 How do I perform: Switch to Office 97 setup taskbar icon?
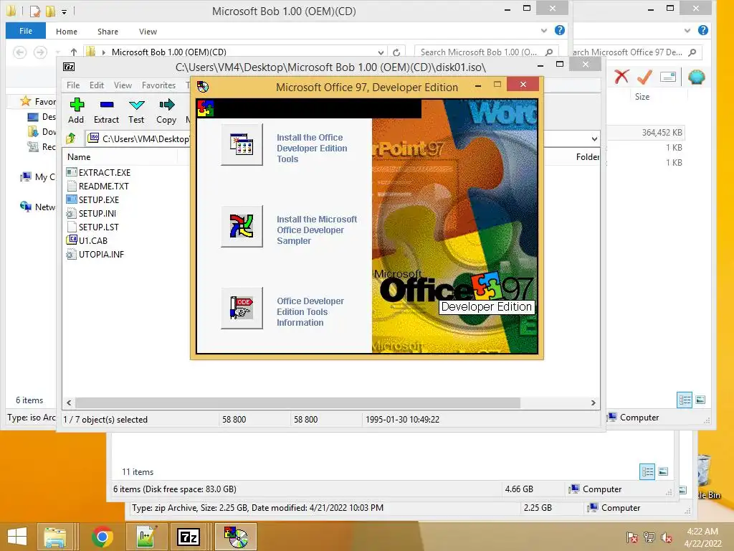pyautogui.click(x=236, y=537)
